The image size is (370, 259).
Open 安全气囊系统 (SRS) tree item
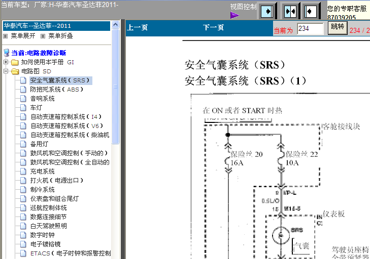60,80
